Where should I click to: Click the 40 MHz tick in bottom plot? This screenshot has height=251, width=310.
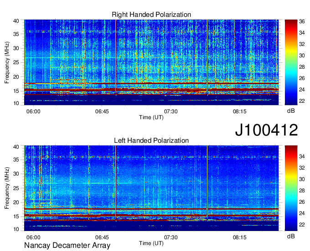click(x=16, y=147)
